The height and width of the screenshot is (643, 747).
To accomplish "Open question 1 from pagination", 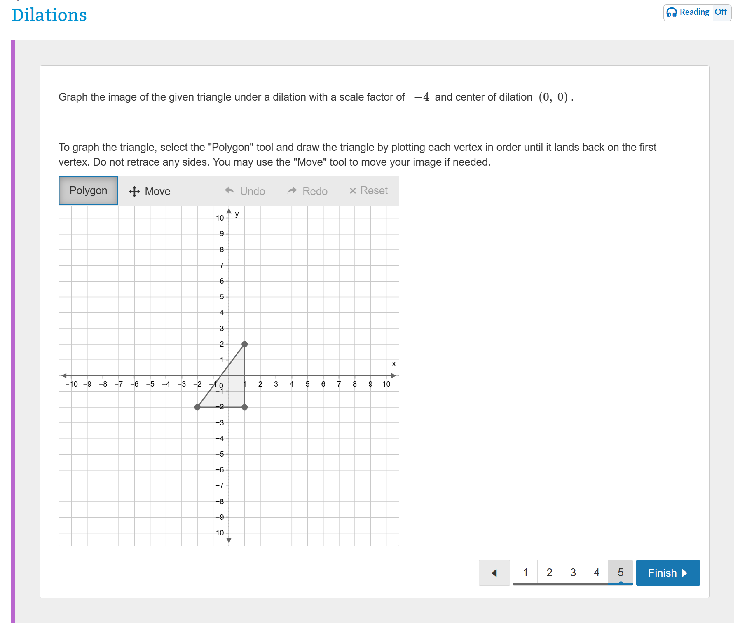I will [x=525, y=573].
